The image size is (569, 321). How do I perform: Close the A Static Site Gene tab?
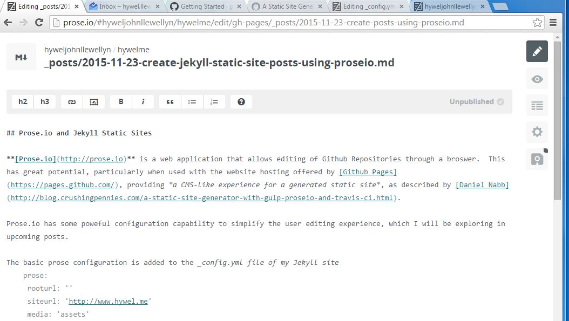pos(320,6)
